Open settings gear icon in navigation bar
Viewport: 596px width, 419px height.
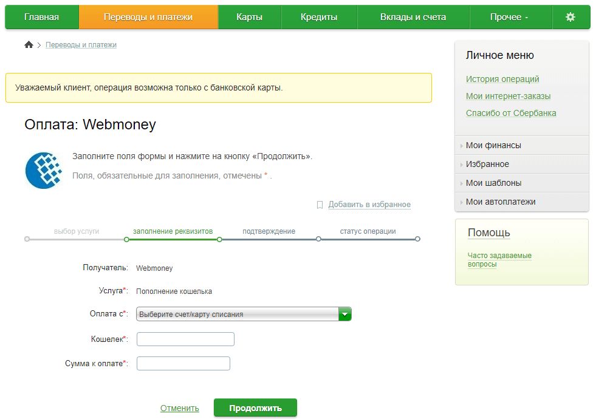[x=570, y=17]
